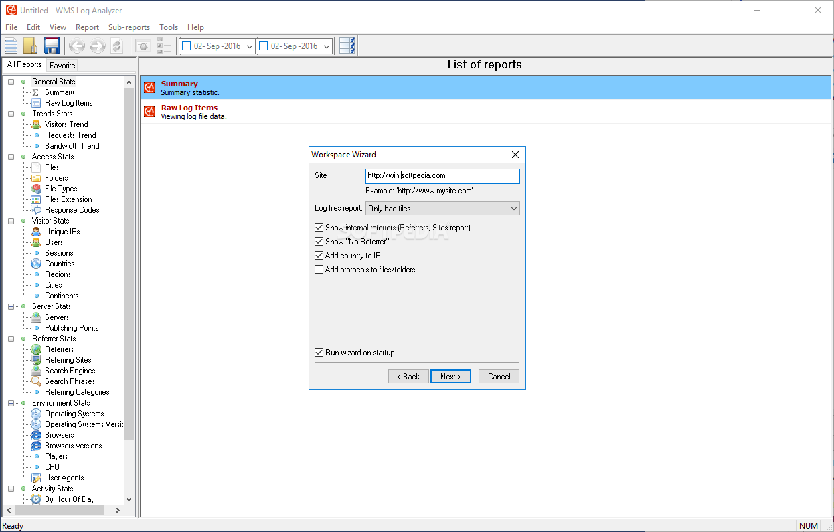
Task: Open the Tools menu
Action: (x=169, y=27)
